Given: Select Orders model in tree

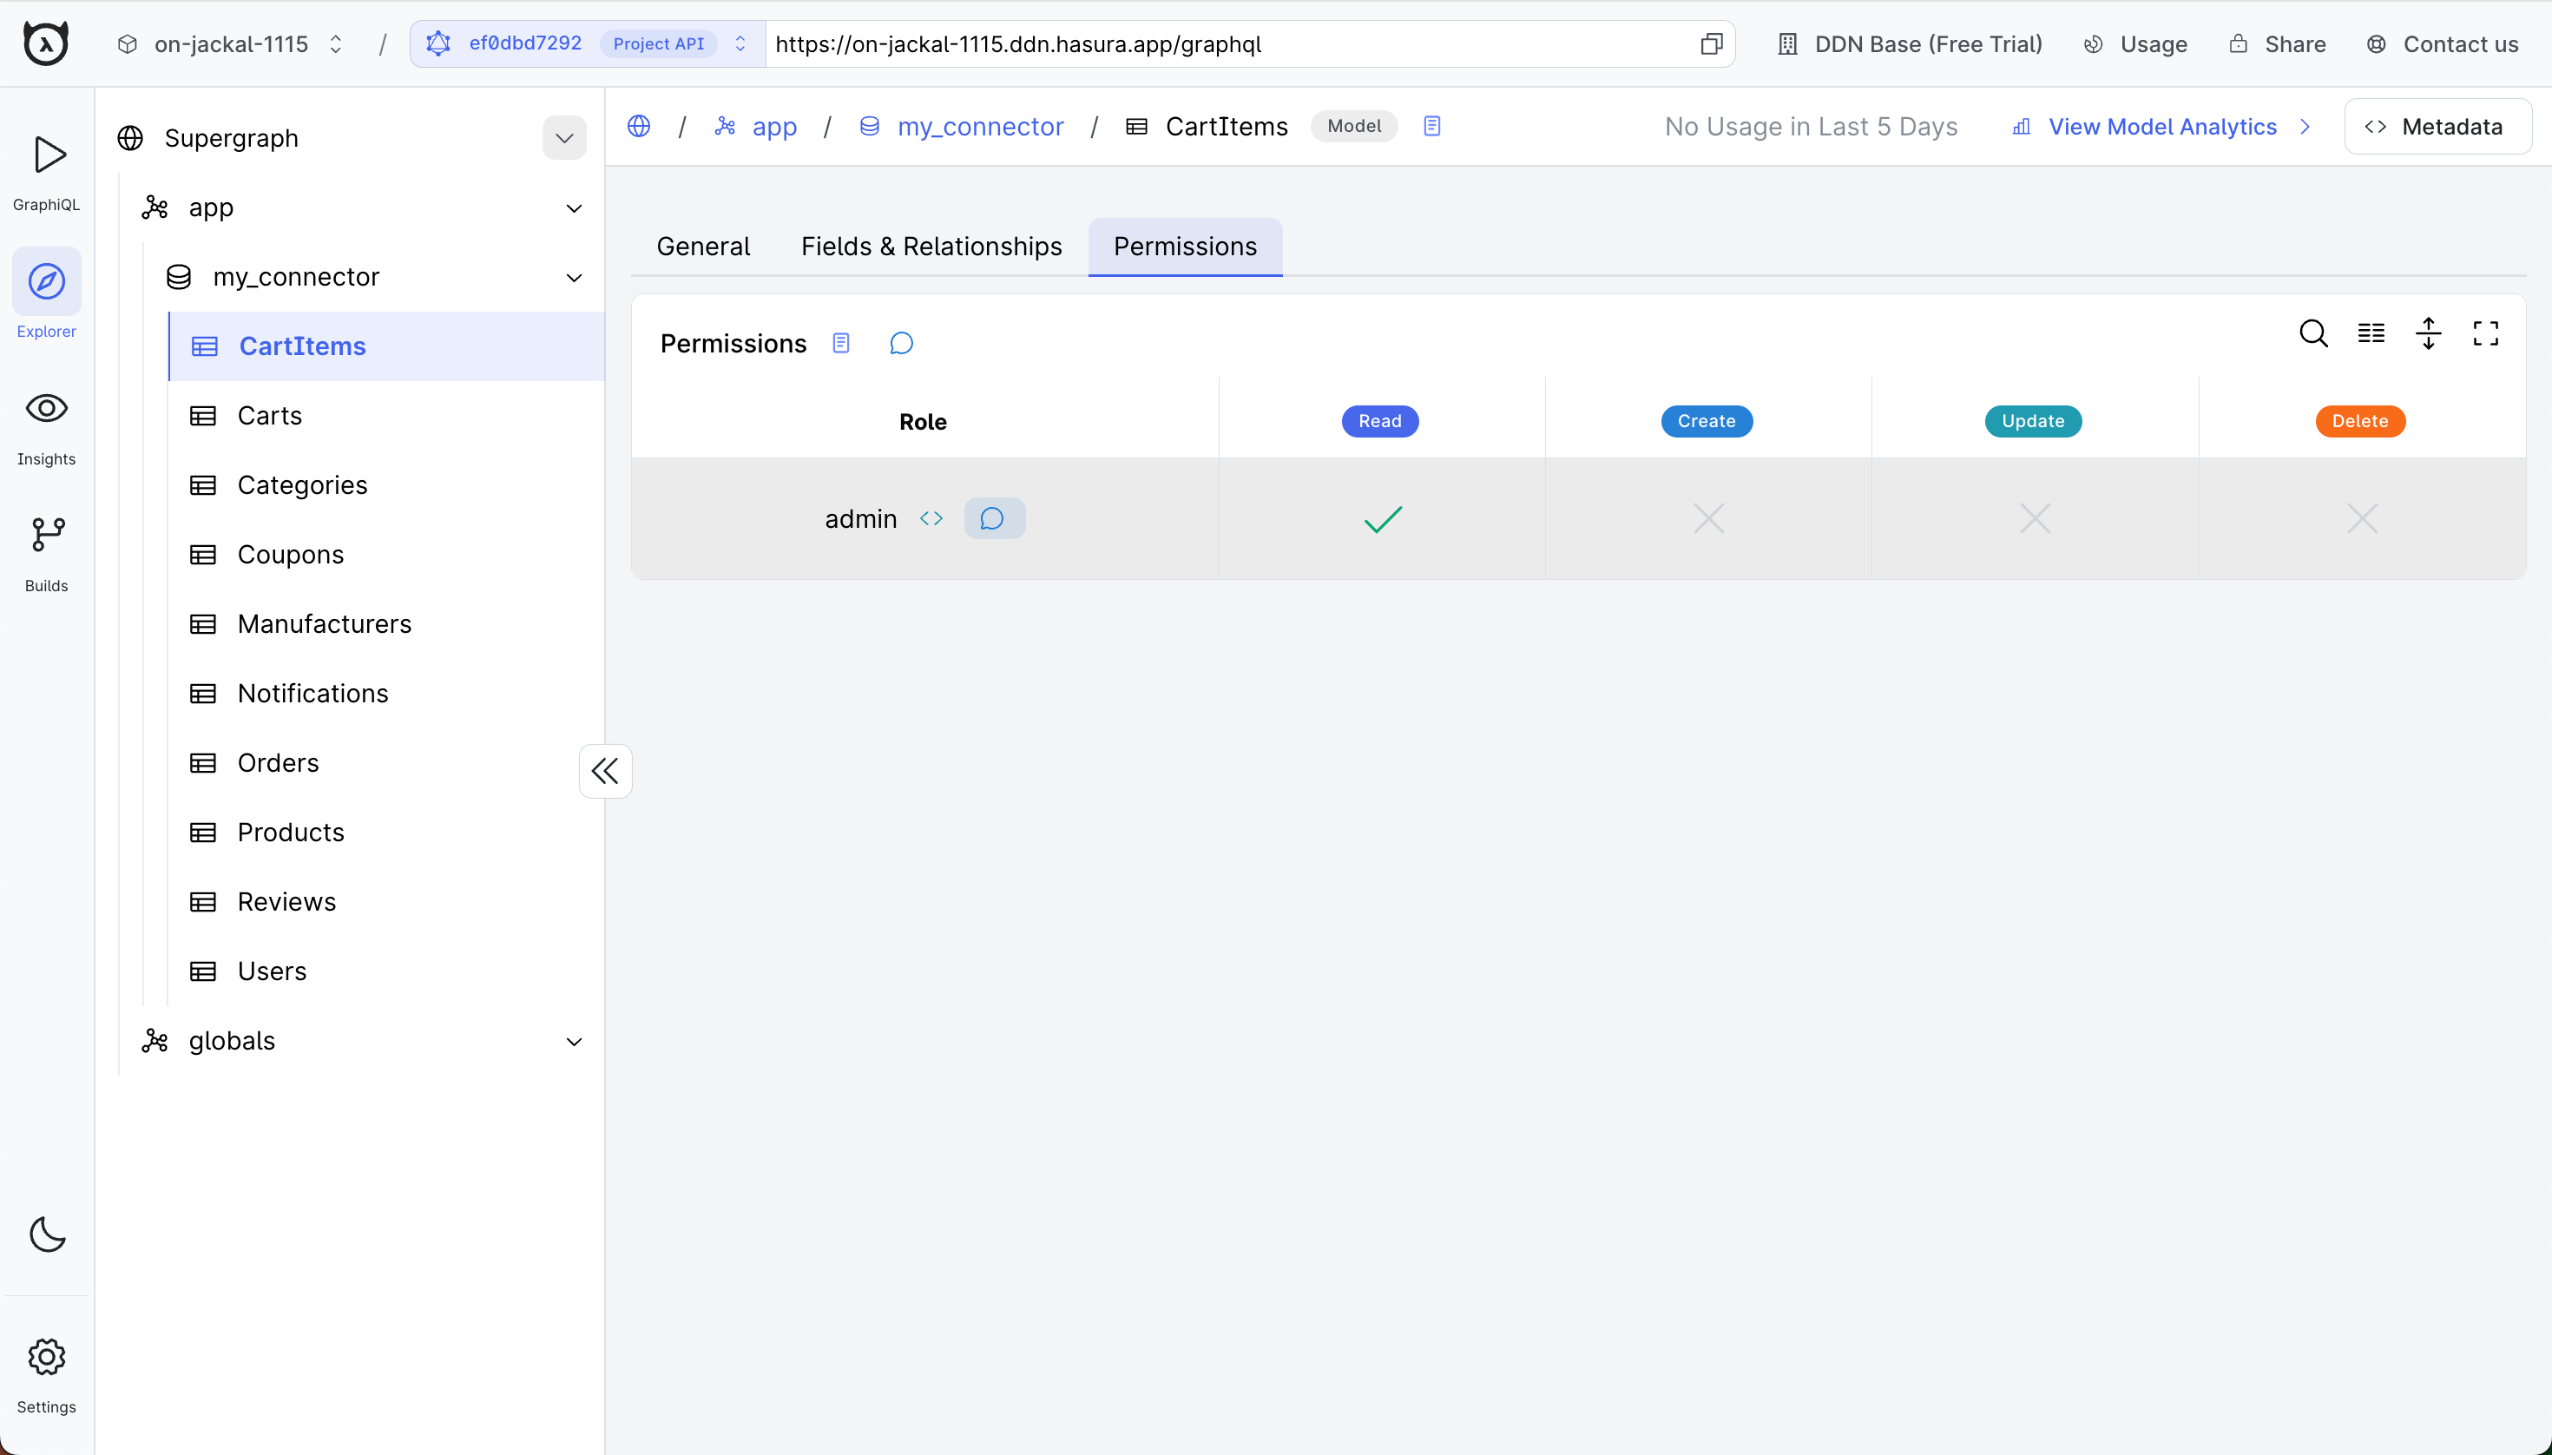Looking at the screenshot, I should [386, 762].
